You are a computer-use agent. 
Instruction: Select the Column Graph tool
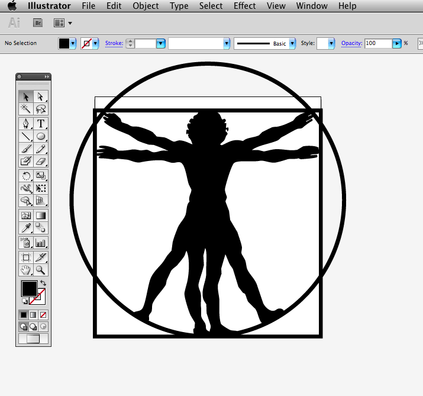pos(41,243)
